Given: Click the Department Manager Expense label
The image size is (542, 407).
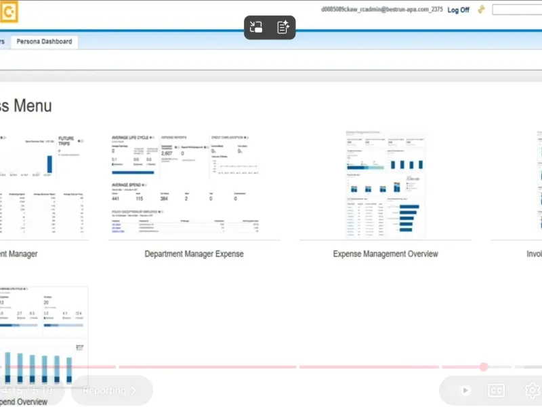Looking at the screenshot, I should 194,254.
